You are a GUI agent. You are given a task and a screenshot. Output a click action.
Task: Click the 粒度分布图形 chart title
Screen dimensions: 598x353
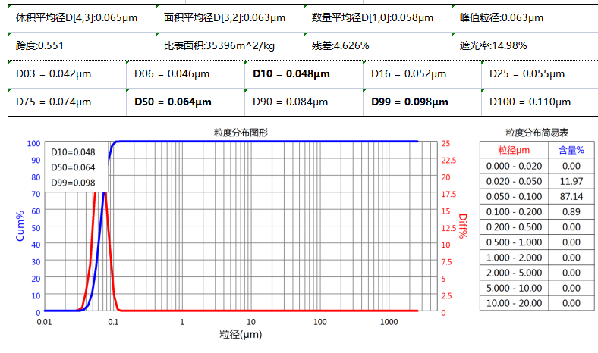tap(240, 133)
